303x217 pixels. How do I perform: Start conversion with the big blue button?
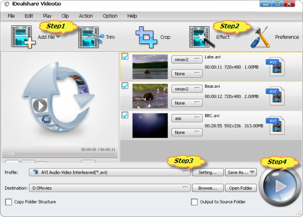click(x=280, y=186)
